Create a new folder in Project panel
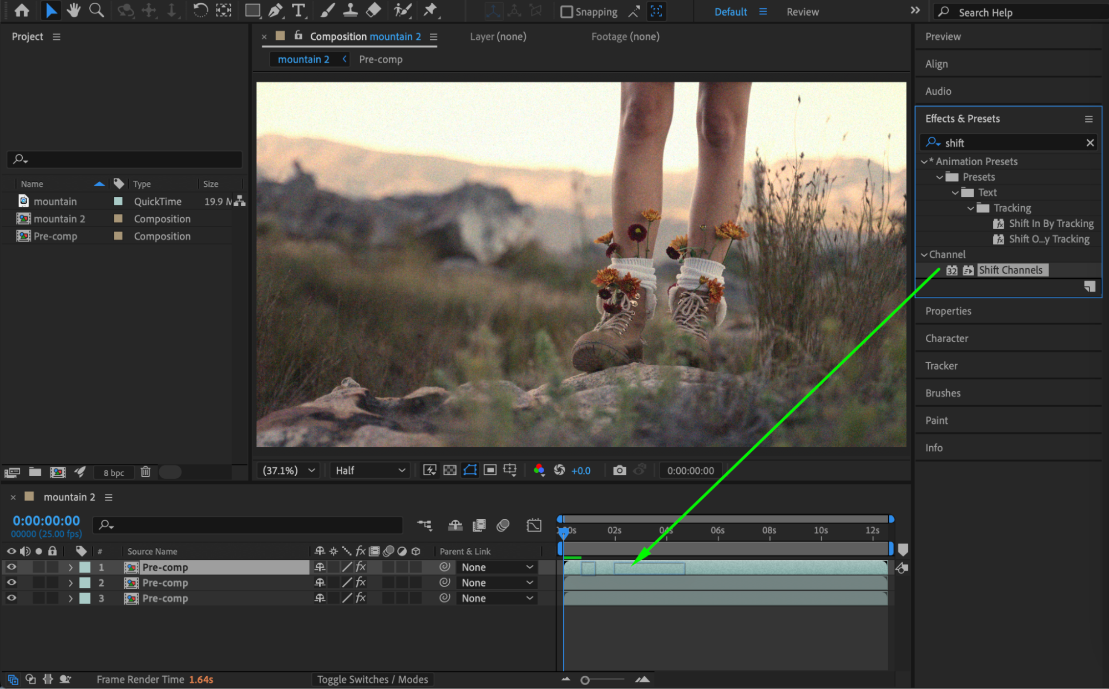The image size is (1109, 689). coord(35,472)
